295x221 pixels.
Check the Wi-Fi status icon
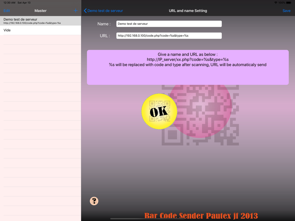tap(276, 3)
